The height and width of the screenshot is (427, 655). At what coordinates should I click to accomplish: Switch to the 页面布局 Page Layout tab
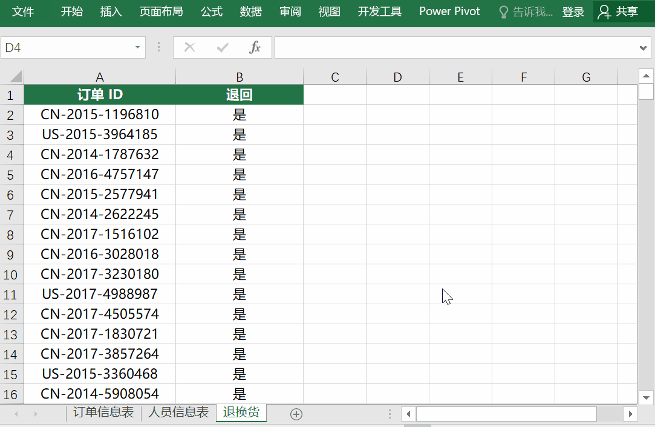coord(161,11)
